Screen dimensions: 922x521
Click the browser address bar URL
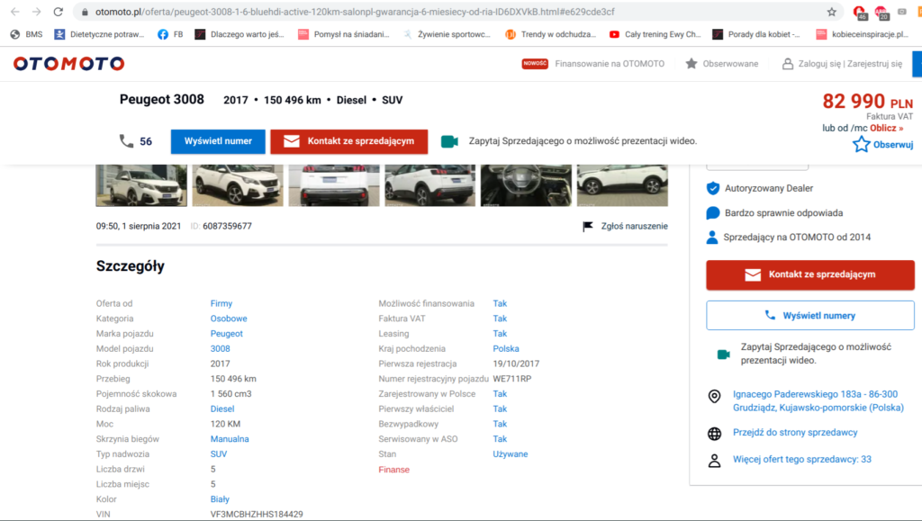point(355,12)
